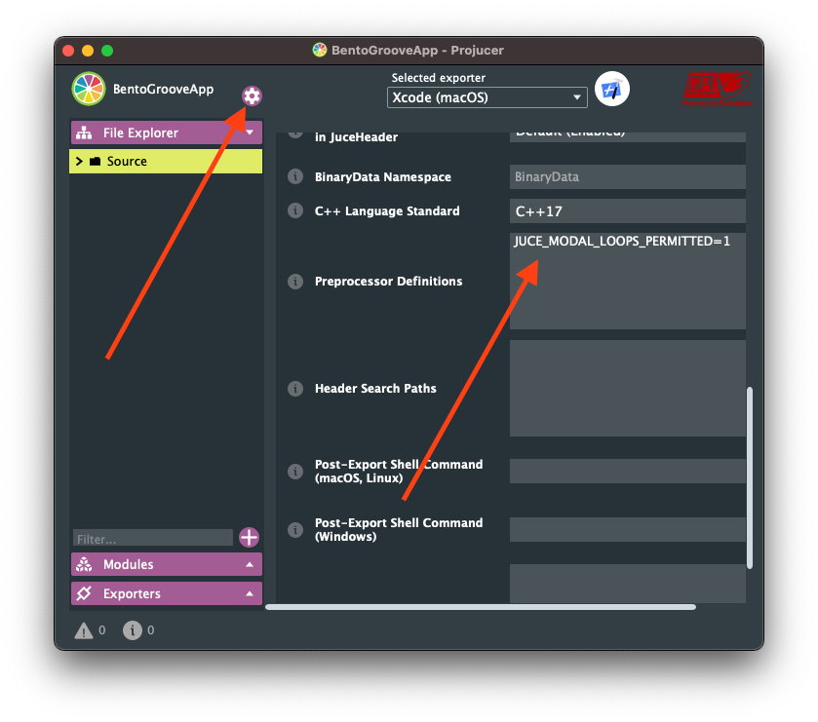The width and height of the screenshot is (818, 722).
Task: Click the horizontal scrollbar below the settings
Action: [x=481, y=607]
